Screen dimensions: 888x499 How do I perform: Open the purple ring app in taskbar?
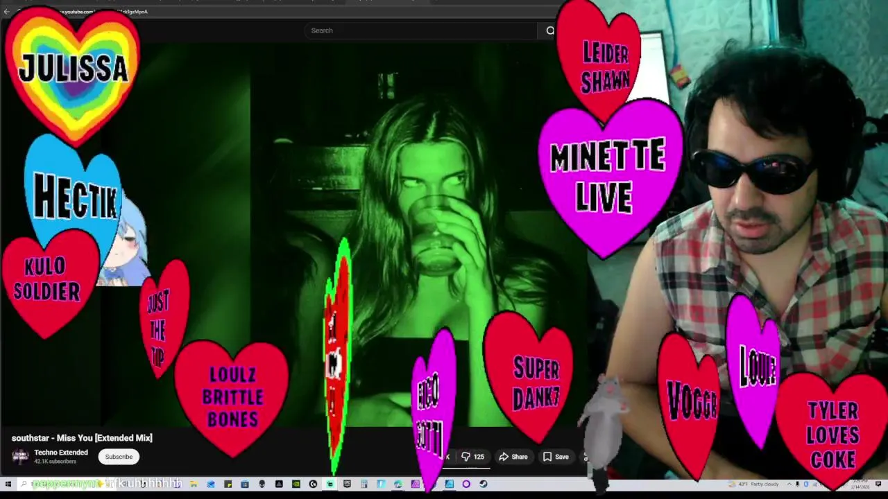466,484
